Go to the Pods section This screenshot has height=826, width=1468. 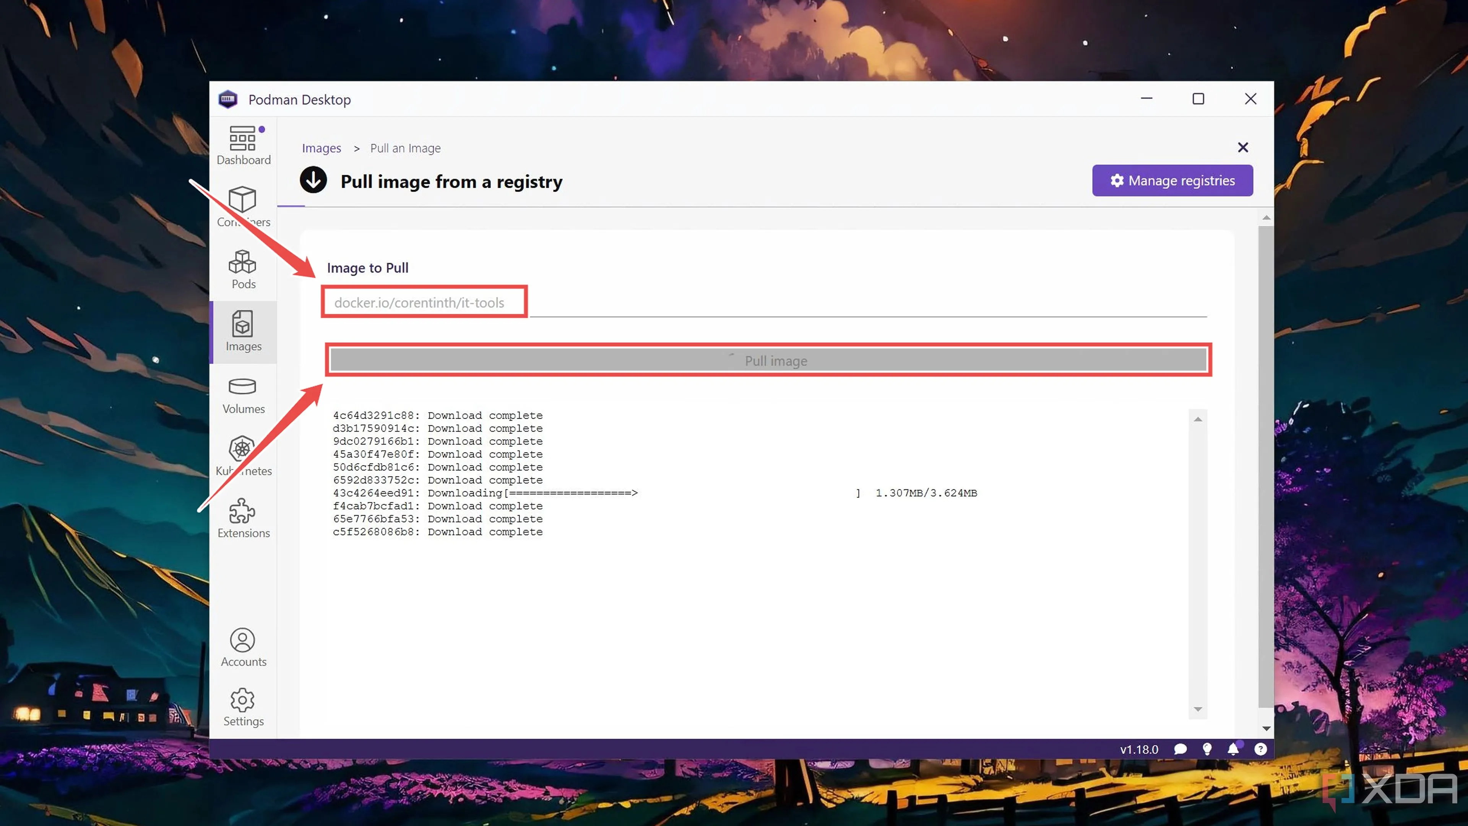point(244,270)
